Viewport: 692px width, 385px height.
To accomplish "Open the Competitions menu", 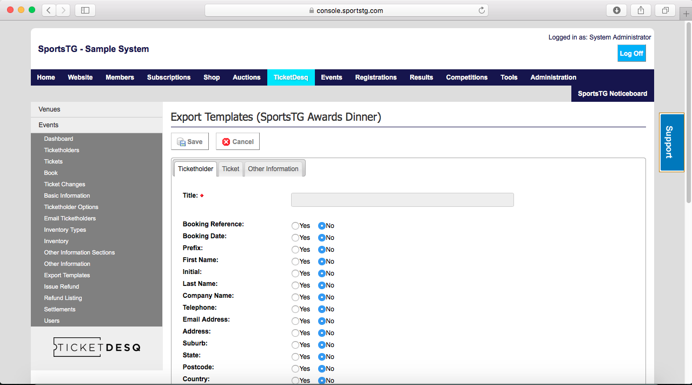I will [x=467, y=77].
